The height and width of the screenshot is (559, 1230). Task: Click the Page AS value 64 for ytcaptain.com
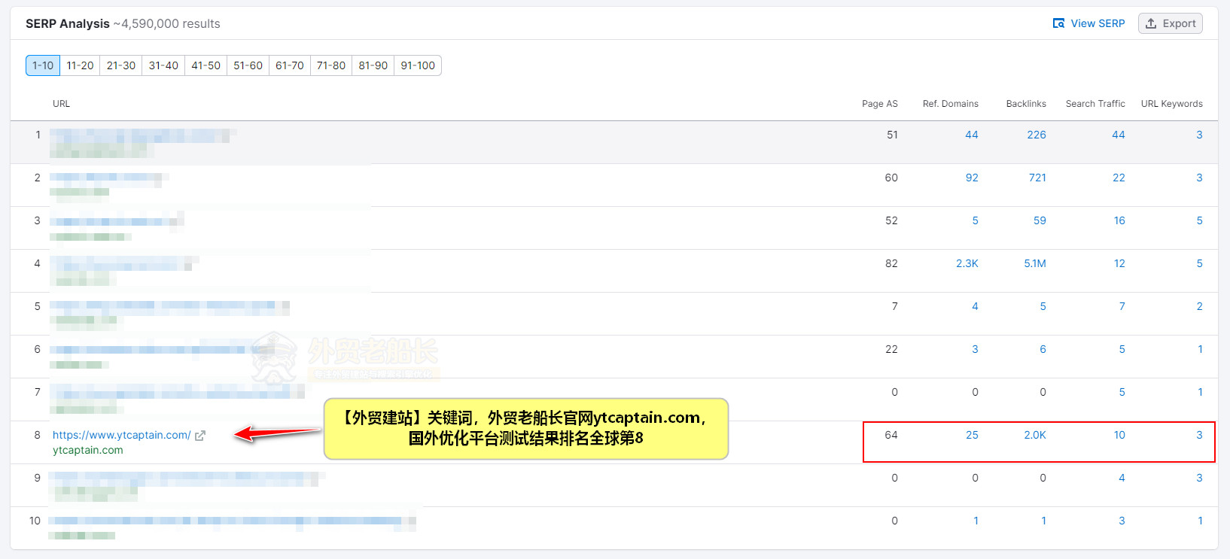pyautogui.click(x=891, y=435)
